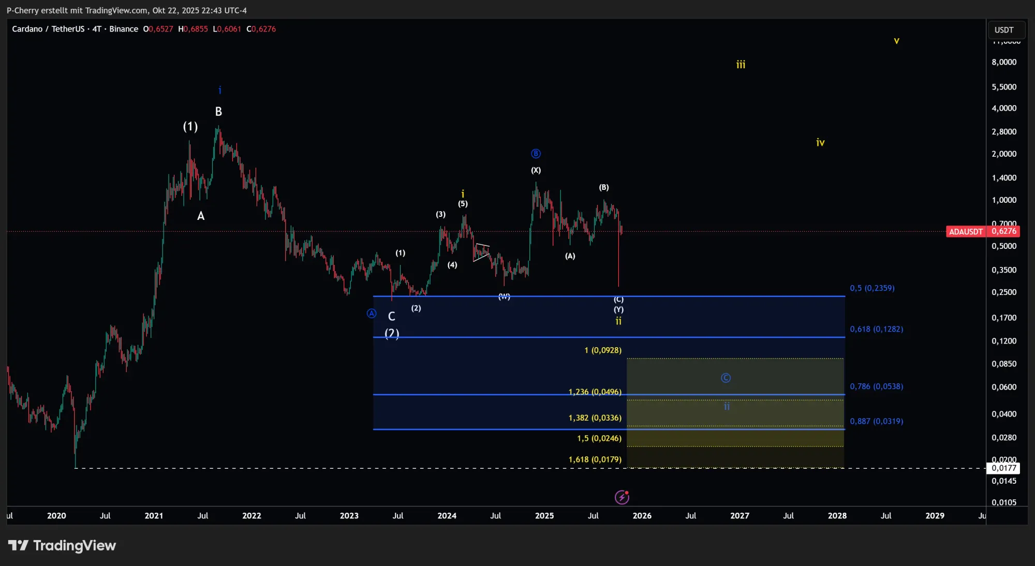Click the Cardano / TetherUS symbol title
This screenshot has height=566, width=1035.
click(x=48, y=29)
